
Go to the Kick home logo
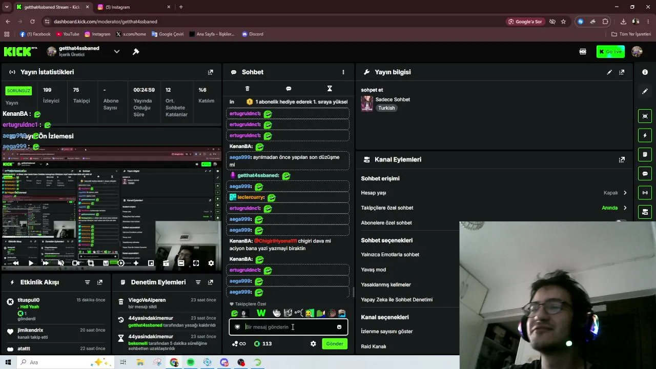(20, 52)
